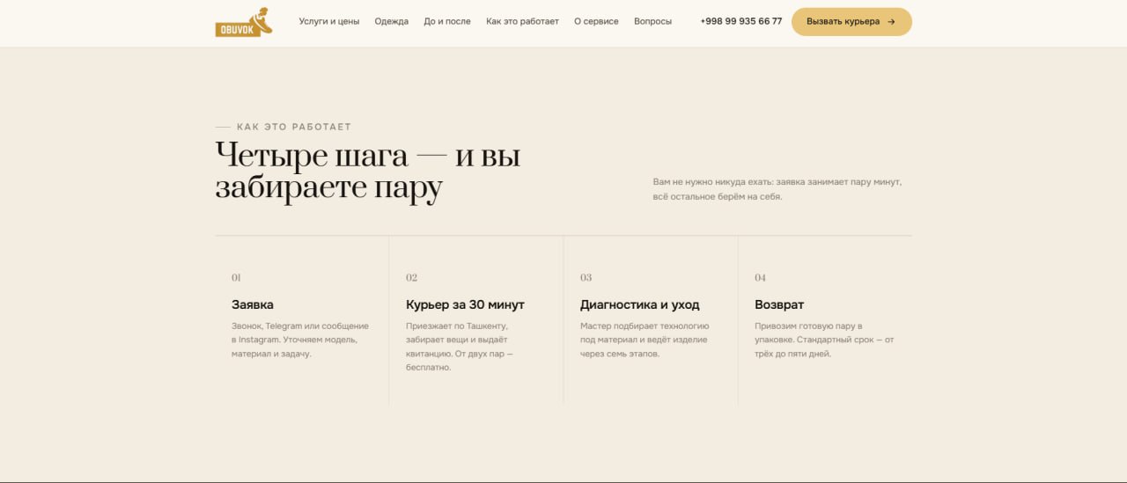
Task: Click step number 03
Action: coord(586,278)
